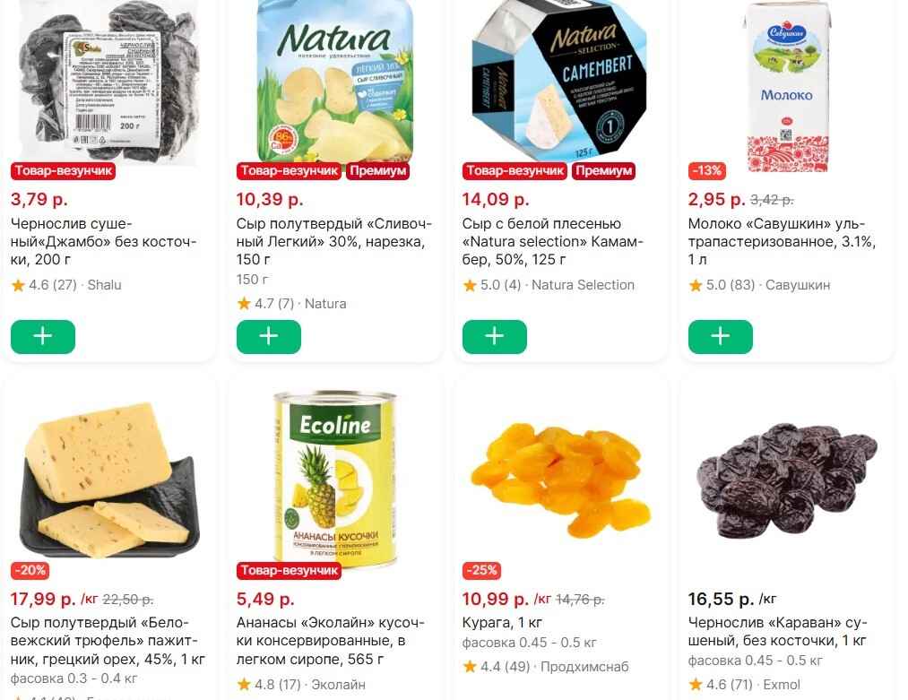Screen dimensions: 908x700
Task: Click the -13% discount badge on milk
Action: (x=707, y=170)
